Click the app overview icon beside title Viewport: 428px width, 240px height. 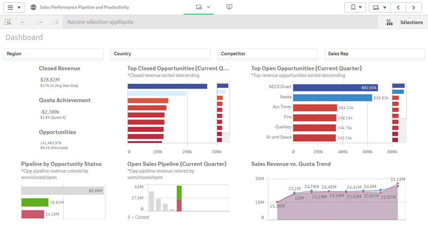(33, 7)
